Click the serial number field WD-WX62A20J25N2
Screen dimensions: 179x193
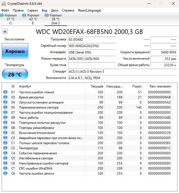point(92,46)
